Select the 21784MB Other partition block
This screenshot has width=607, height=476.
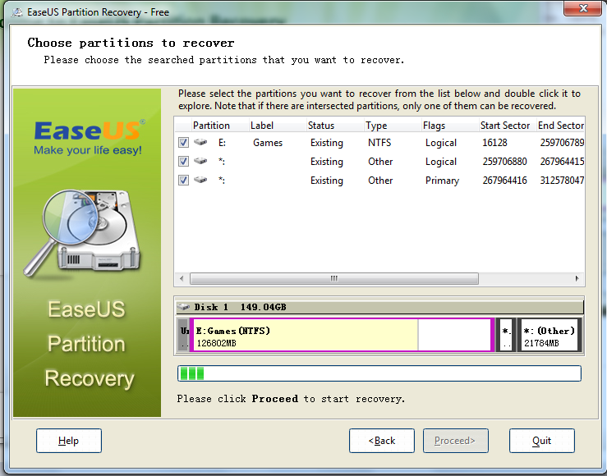pos(550,335)
